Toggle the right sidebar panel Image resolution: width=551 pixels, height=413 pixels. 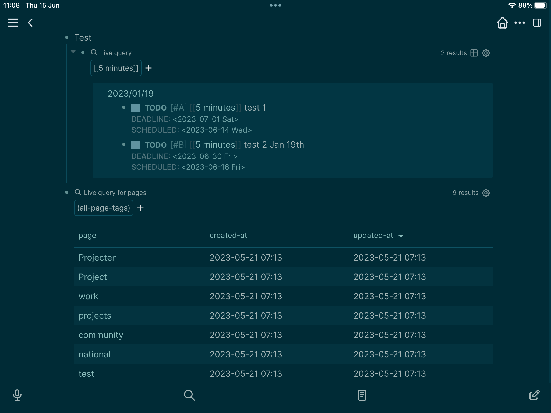(537, 23)
